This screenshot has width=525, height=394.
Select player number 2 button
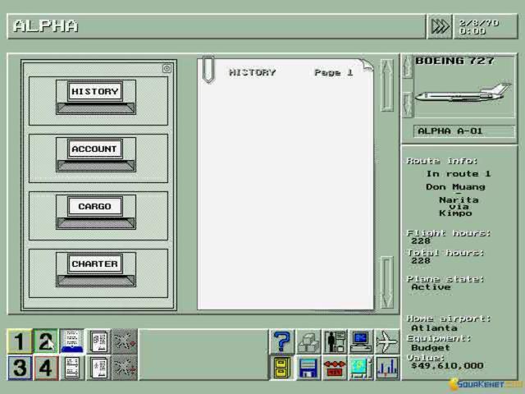46,341
